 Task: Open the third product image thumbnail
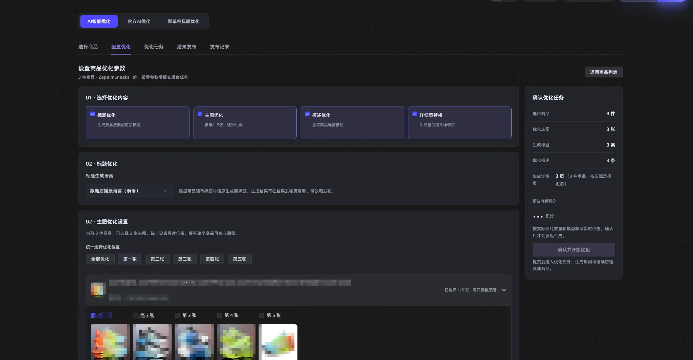(x=194, y=342)
